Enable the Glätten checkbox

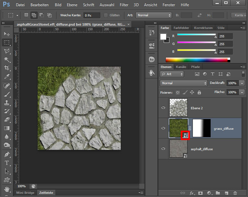point(106,15)
